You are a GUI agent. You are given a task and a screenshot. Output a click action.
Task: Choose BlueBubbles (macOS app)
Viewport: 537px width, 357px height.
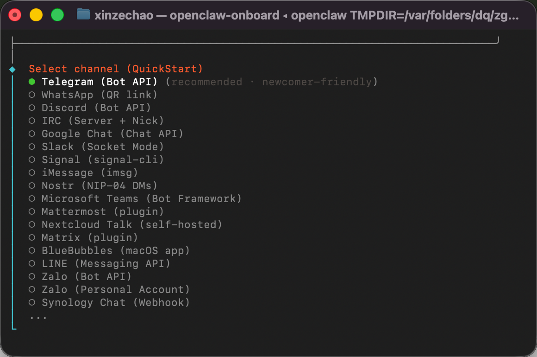[109, 251]
